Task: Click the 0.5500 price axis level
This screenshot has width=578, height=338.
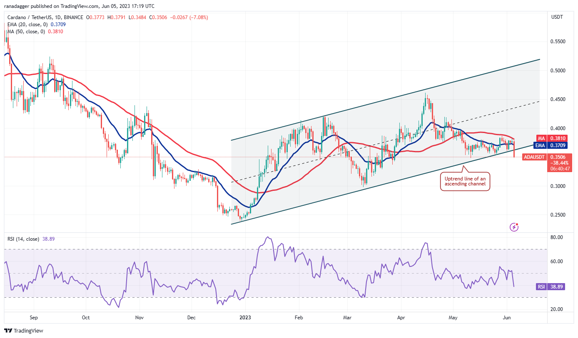Action: 557,42
